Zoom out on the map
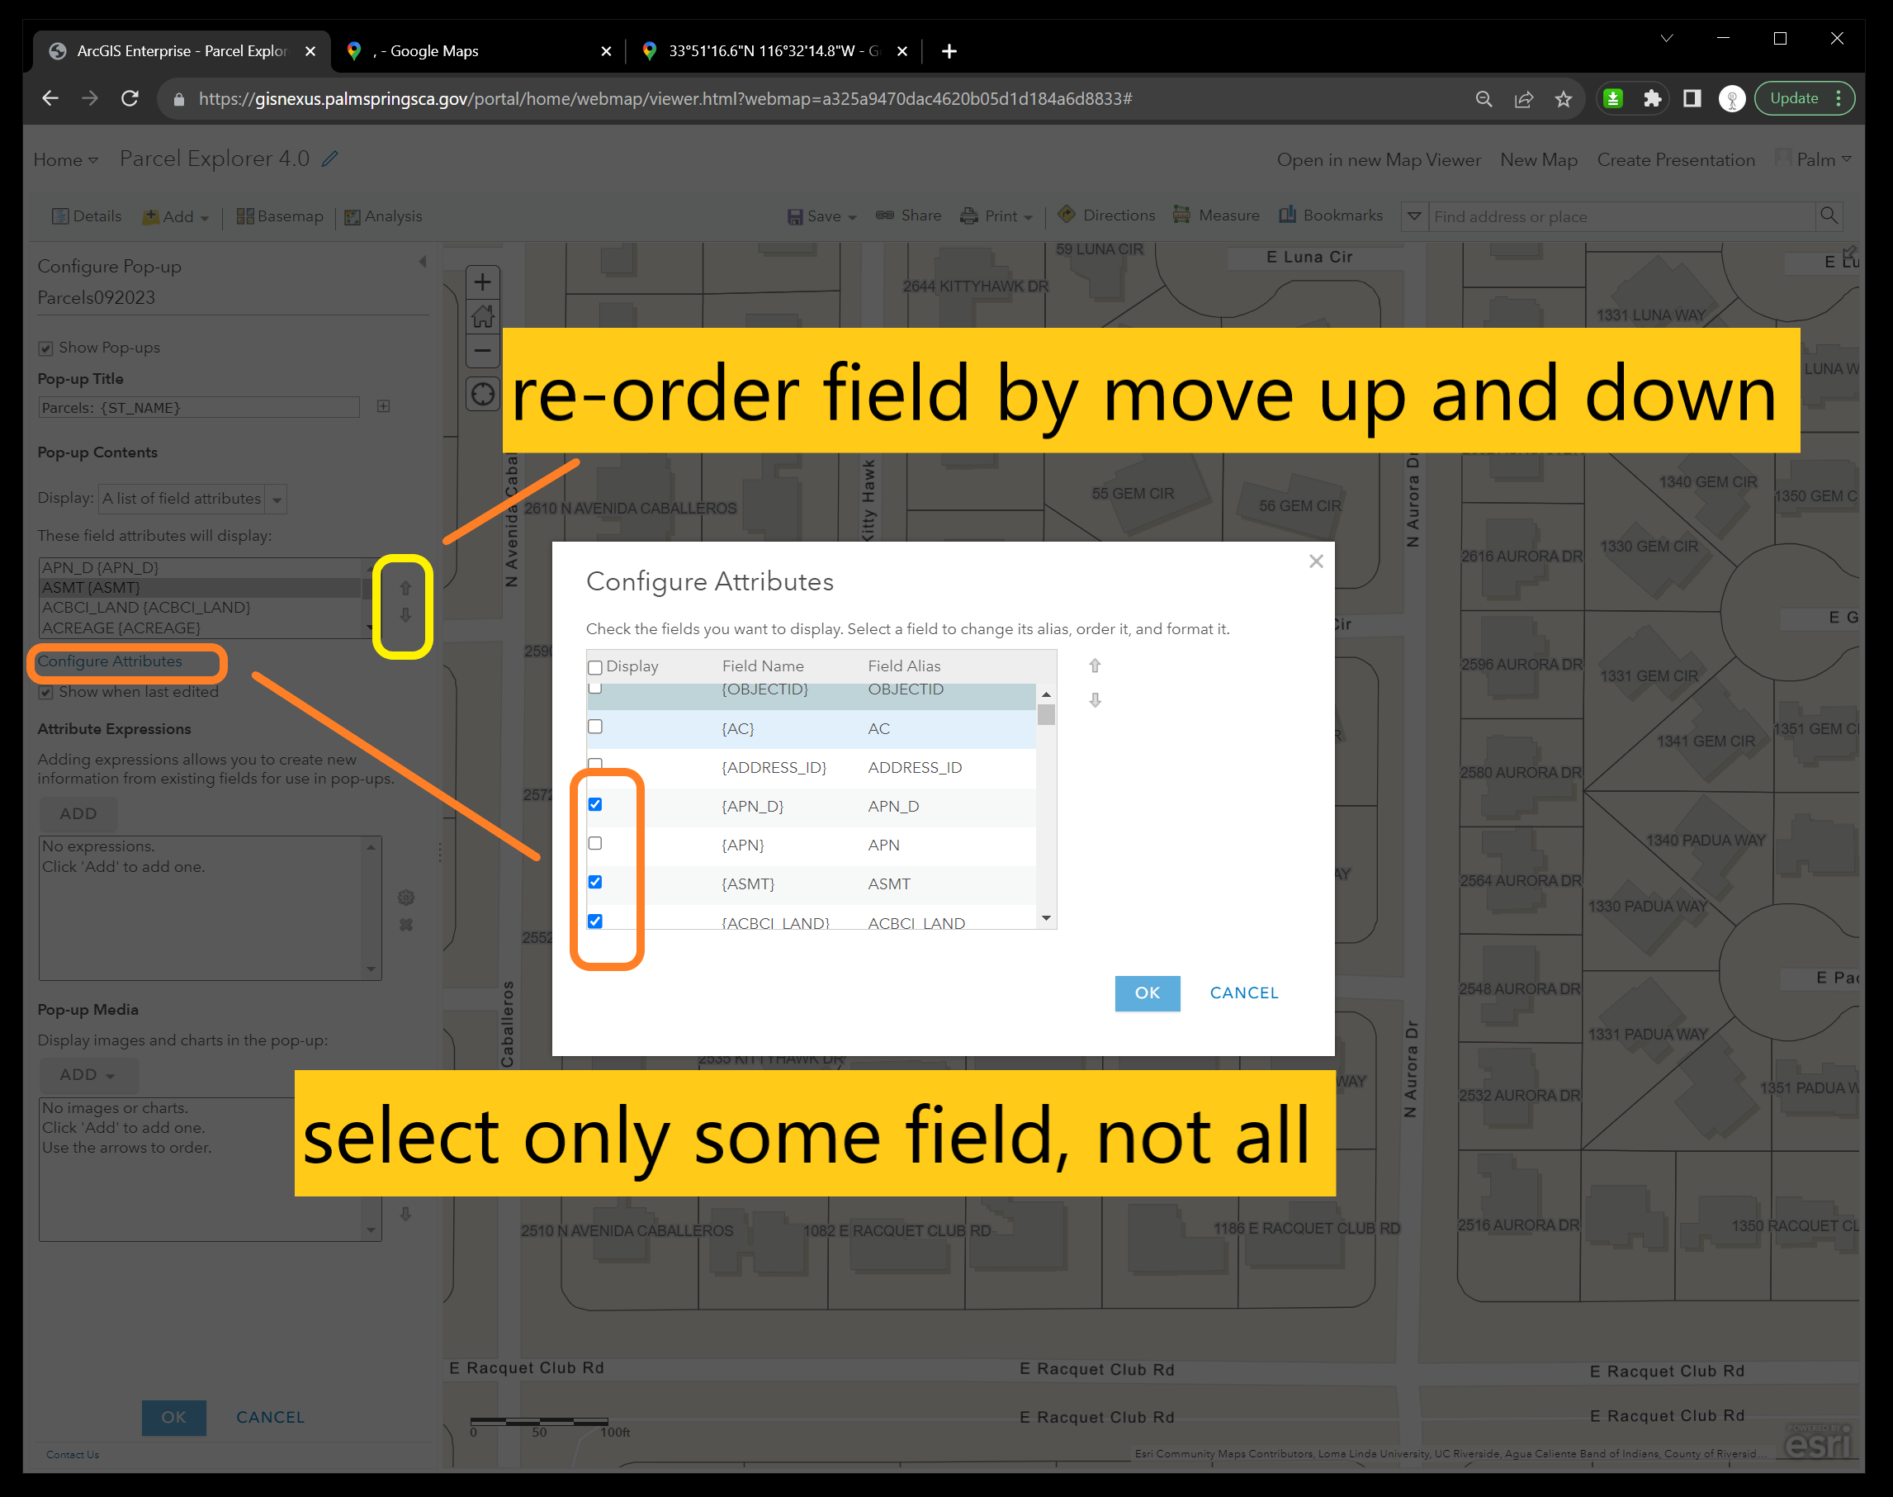Viewport: 1893px width, 1497px height. 483,351
